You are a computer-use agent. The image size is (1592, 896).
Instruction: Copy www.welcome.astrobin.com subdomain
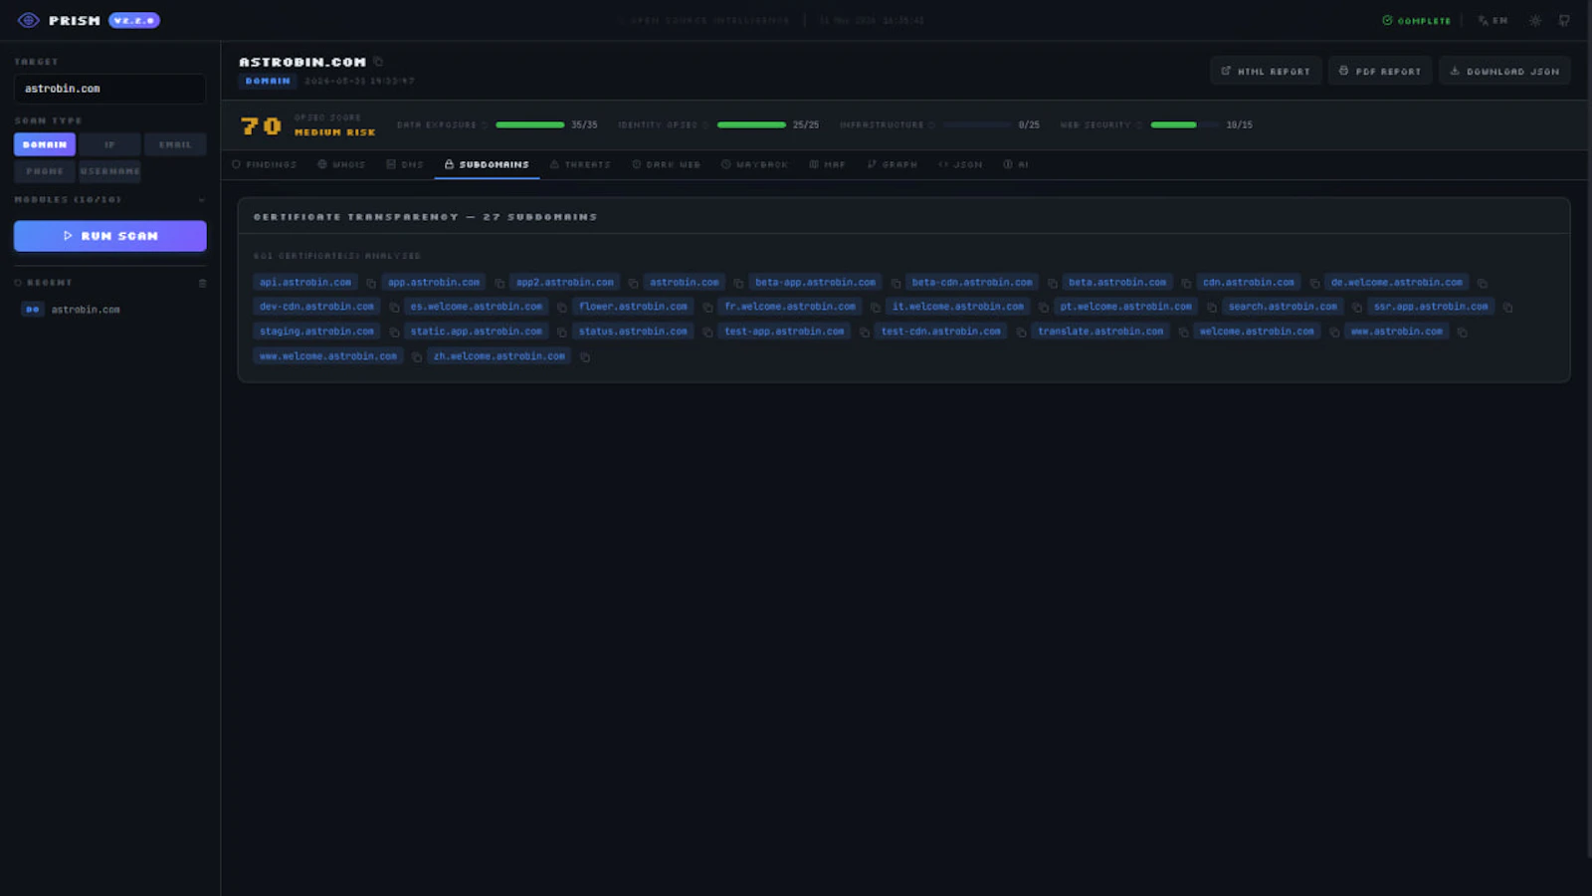pos(417,357)
